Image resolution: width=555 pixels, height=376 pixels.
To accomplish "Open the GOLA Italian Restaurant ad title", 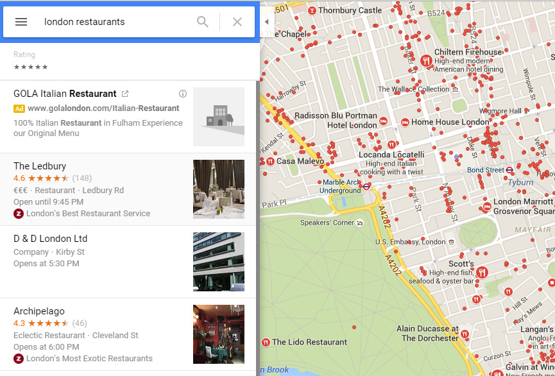I will pos(65,94).
